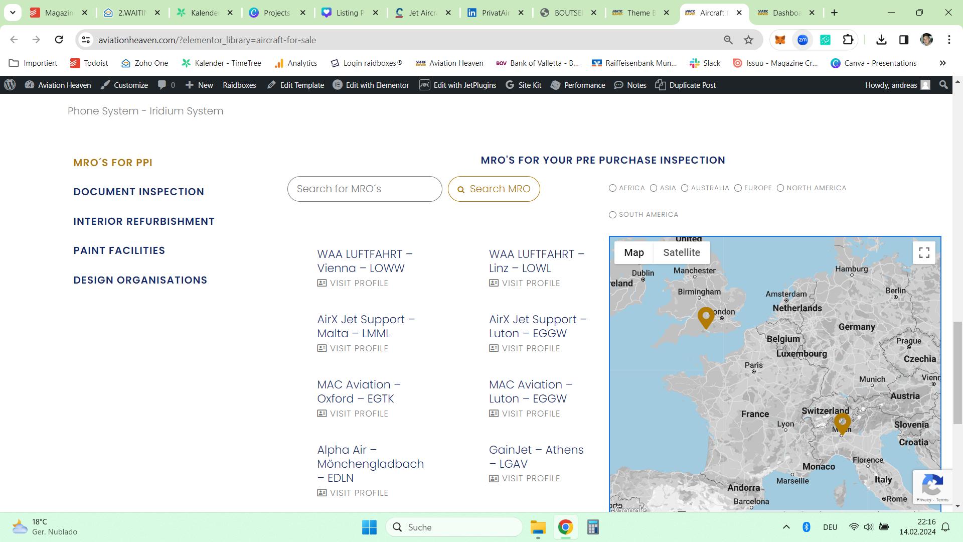This screenshot has height=542, width=963.
Task: Click the Search for MRO´s input field
Action: [365, 189]
